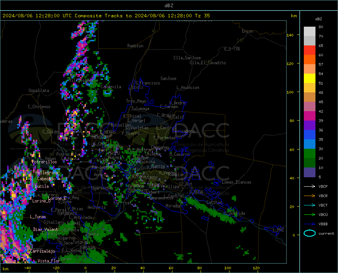Click the 'C_Chilenos' map label
The image size is (338, 273).
click(x=39, y=107)
